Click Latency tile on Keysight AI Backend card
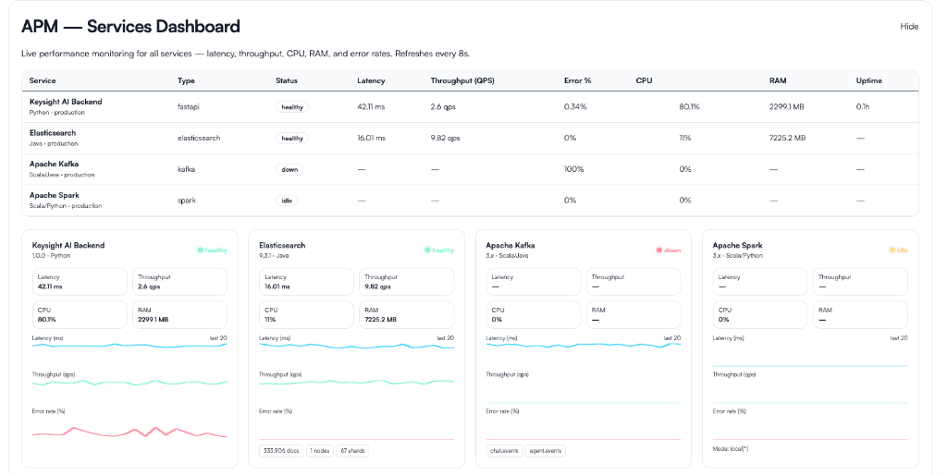Screen dimensions: 947x475 [x=80, y=282]
